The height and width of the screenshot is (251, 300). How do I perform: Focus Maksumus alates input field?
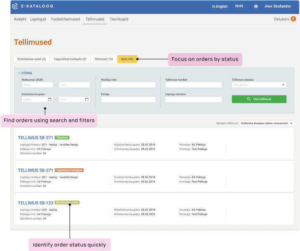pyautogui.click(x=37, y=85)
